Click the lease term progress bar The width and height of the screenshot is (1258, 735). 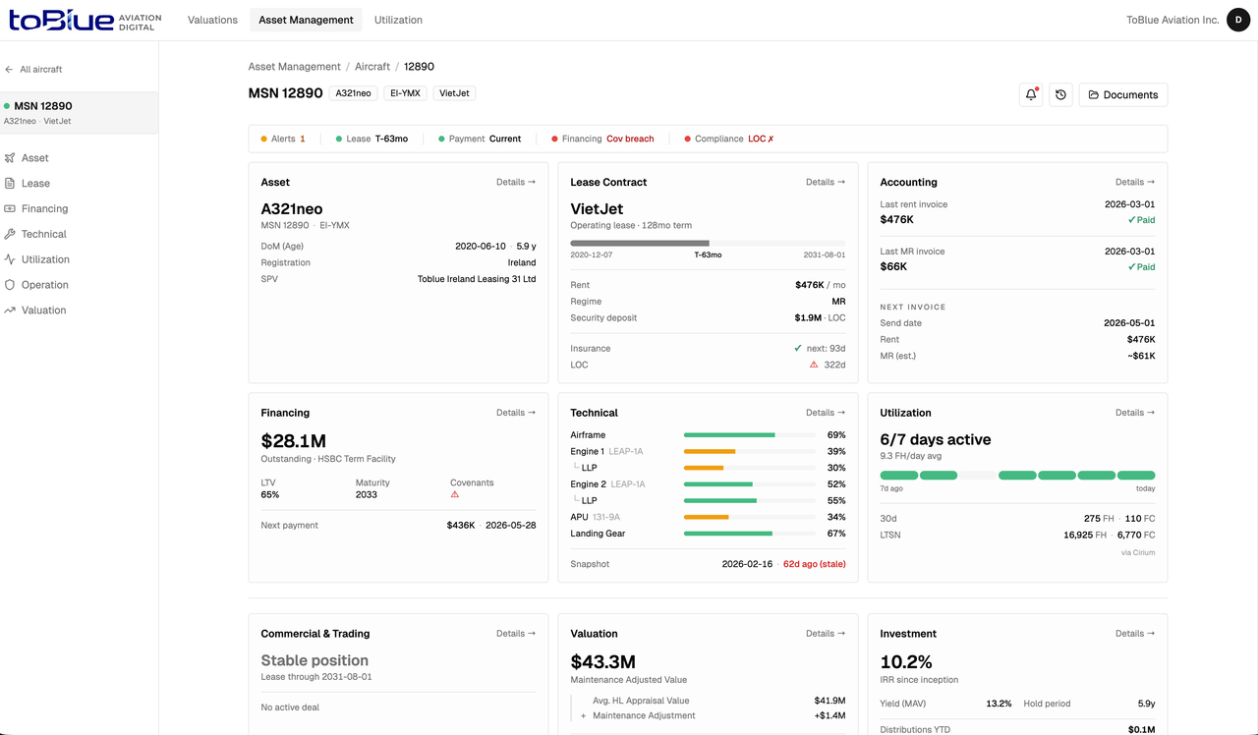708,243
